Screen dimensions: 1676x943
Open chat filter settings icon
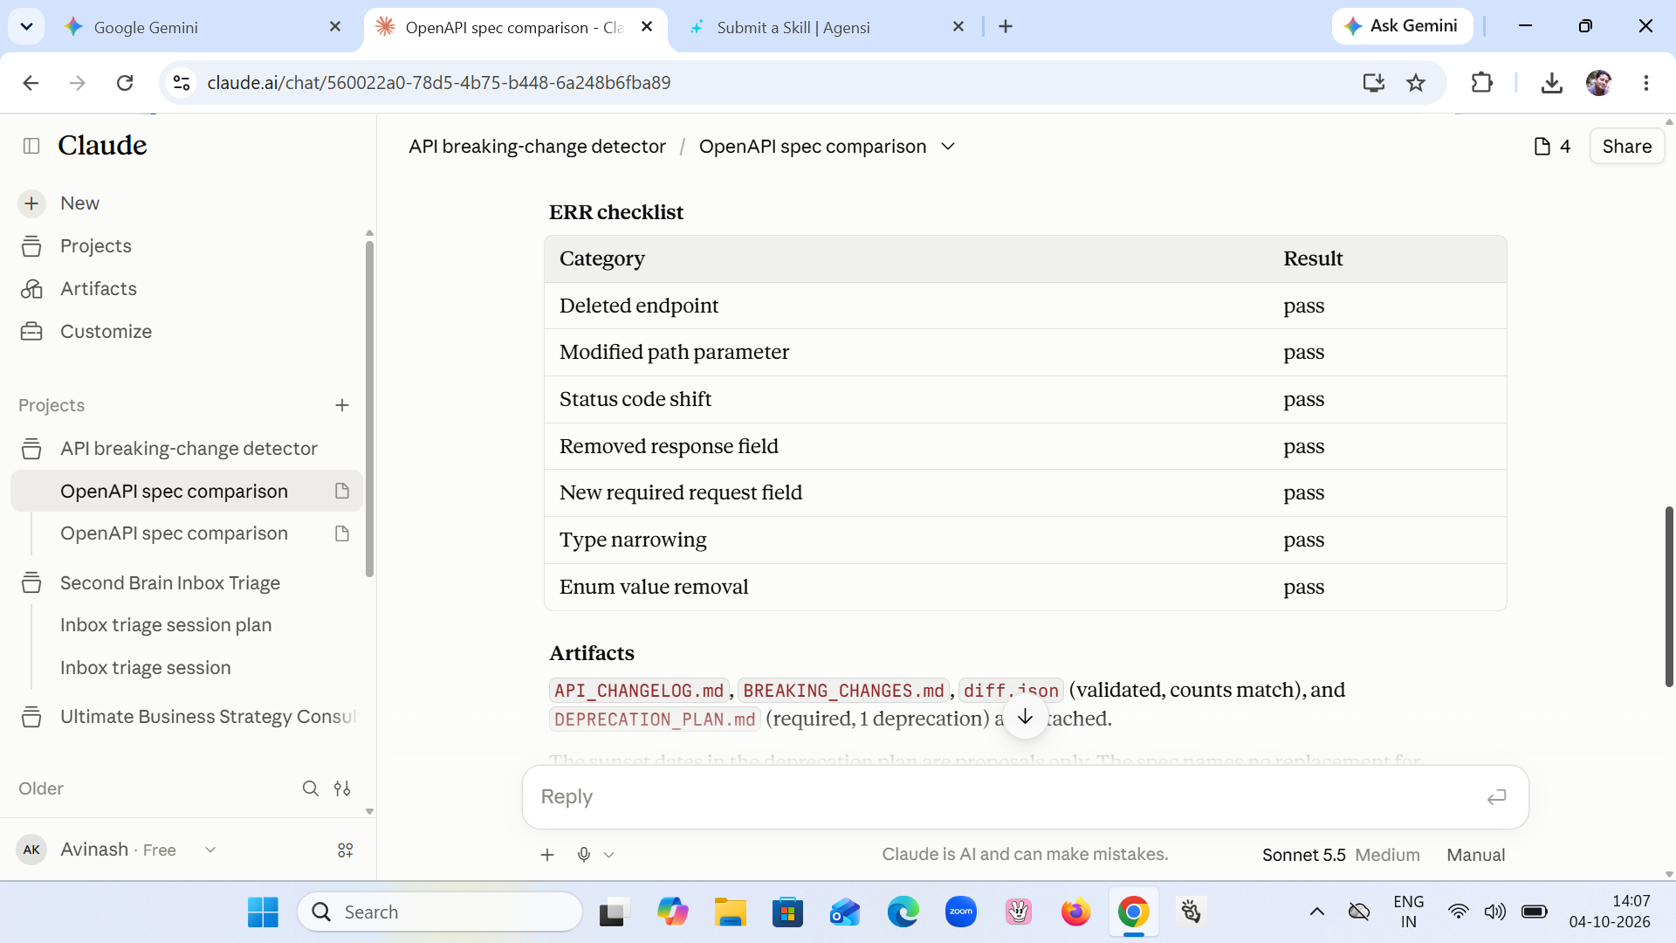click(x=342, y=788)
